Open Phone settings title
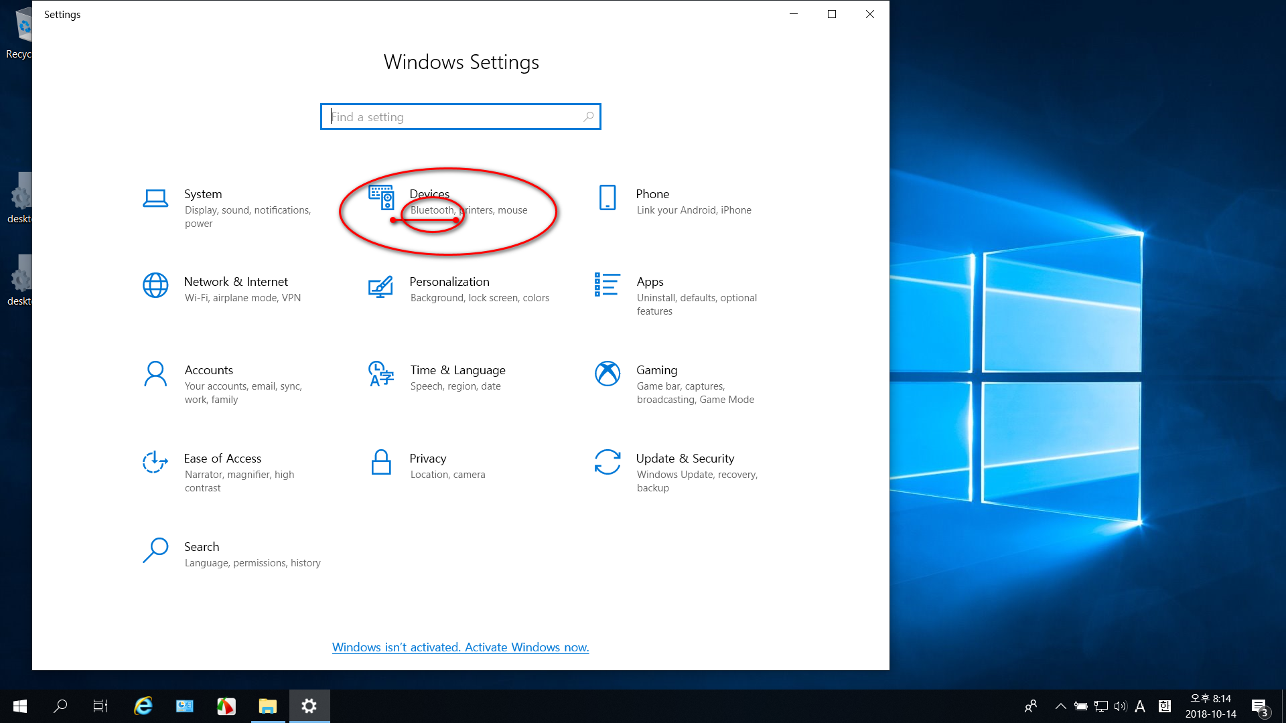The width and height of the screenshot is (1286, 723). click(x=652, y=194)
